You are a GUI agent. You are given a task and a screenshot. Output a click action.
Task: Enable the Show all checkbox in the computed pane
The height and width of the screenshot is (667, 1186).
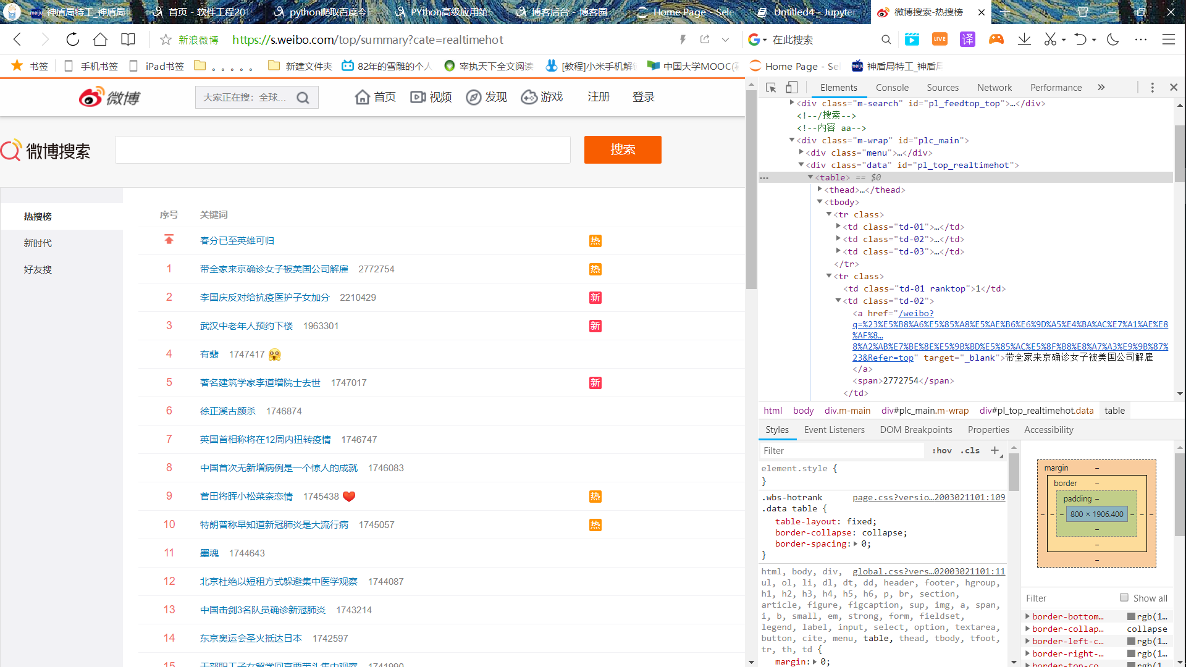pos(1124,597)
